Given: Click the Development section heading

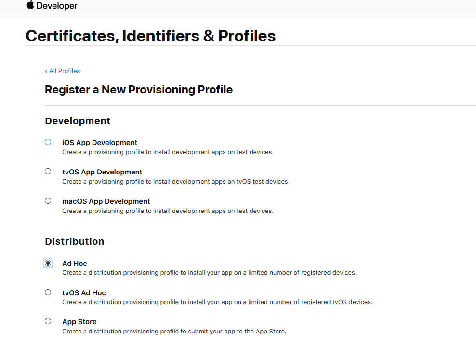Looking at the screenshot, I should coord(78,121).
